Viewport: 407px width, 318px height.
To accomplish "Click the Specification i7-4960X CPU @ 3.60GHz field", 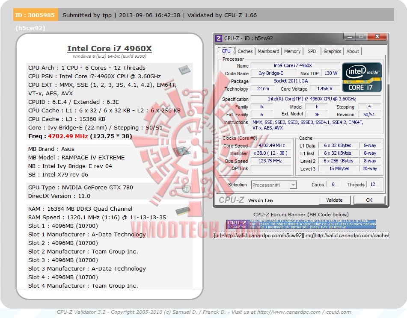I will coord(316,99).
